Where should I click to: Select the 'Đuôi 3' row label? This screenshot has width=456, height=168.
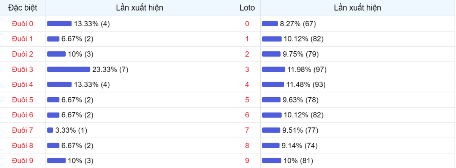tap(22, 69)
